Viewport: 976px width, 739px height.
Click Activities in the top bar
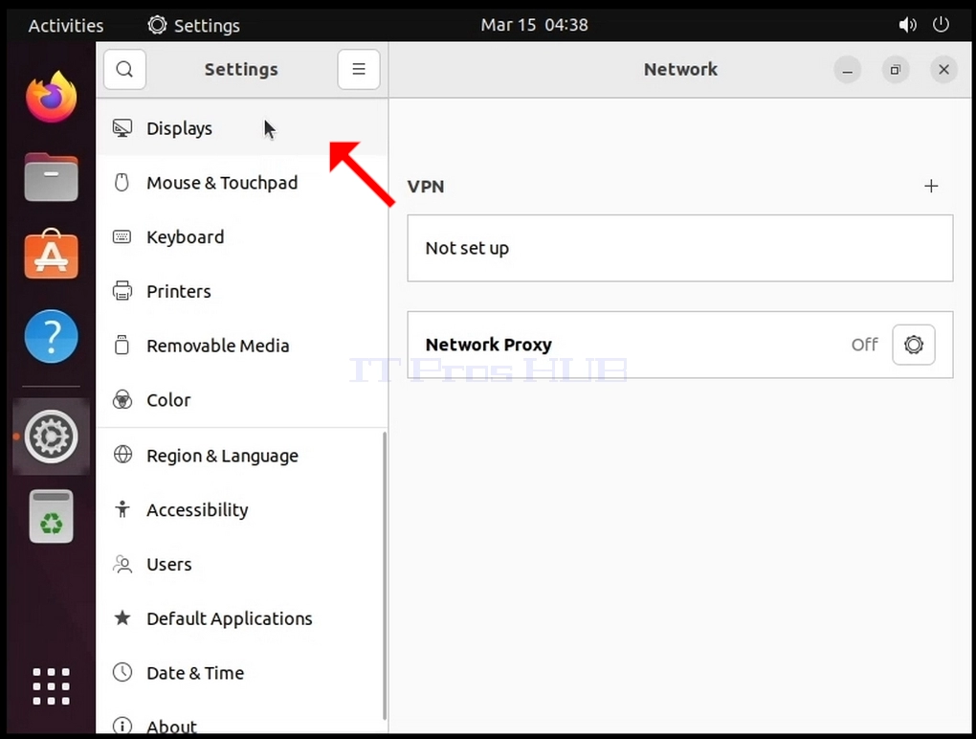[x=66, y=26]
